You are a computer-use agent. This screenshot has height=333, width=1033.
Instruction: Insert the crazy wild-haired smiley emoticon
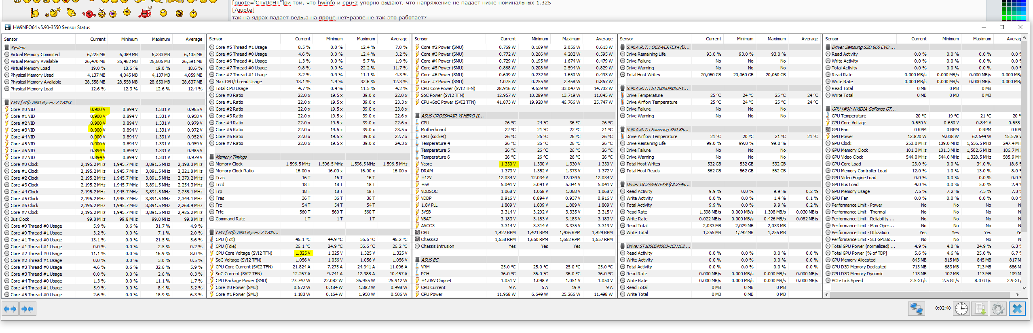[101, 13]
